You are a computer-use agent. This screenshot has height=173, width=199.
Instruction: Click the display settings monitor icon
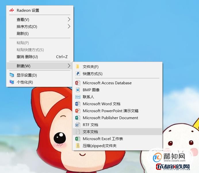[12, 75]
